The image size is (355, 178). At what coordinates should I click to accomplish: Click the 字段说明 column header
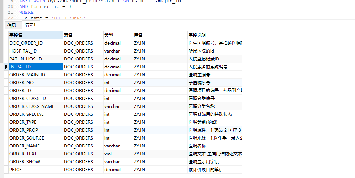[x=215, y=35]
